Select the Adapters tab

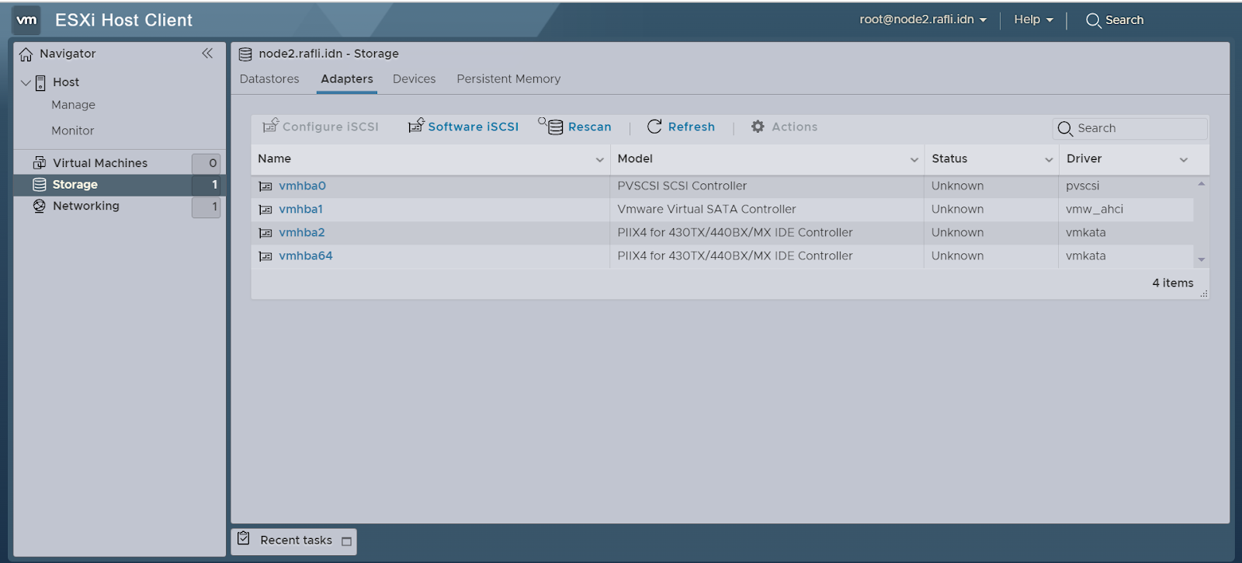click(347, 79)
